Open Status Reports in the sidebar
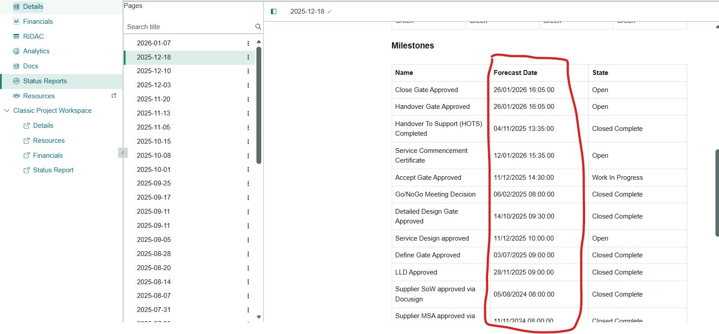719x334 pixels. coord(44,81)
